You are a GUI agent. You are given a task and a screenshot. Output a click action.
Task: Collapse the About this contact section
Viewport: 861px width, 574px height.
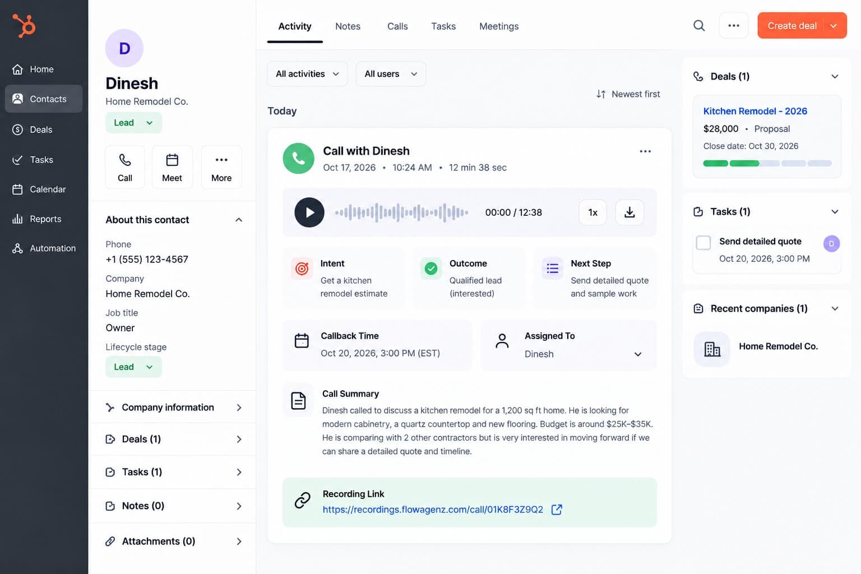pos(239,220)
